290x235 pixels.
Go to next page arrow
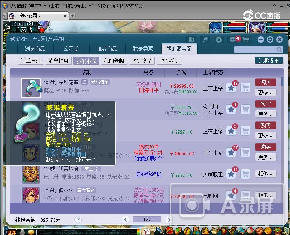pyautogui.click(x=168, y=220)
